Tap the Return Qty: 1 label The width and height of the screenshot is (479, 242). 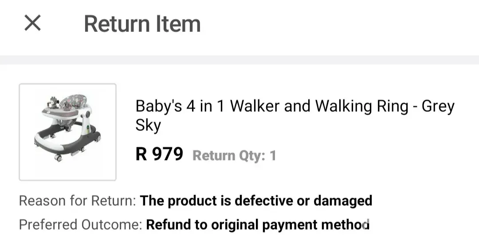[234, 156]
